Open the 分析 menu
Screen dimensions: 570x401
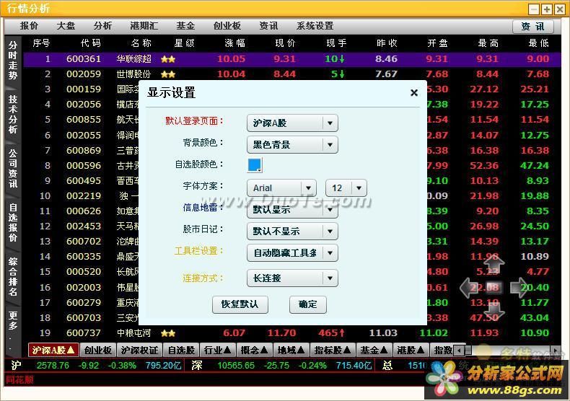[102, 26]
